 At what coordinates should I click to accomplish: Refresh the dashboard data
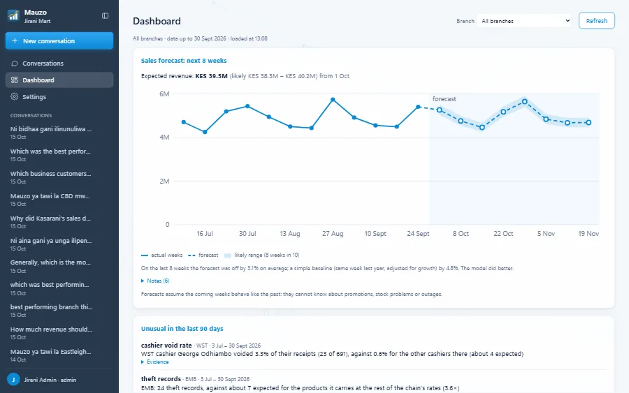597,21
